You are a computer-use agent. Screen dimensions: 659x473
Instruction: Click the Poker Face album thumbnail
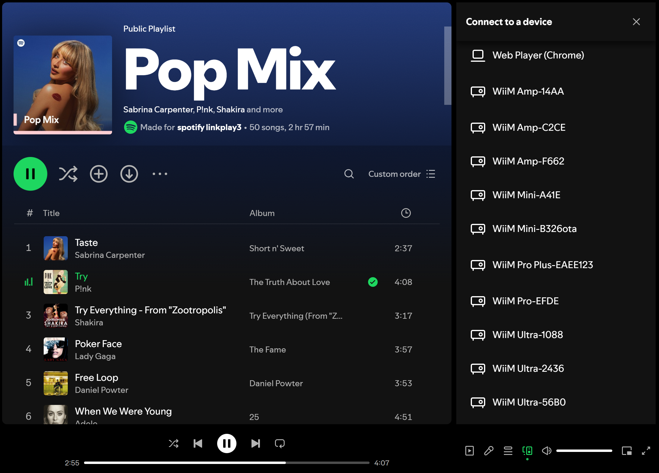click(56, 349)
